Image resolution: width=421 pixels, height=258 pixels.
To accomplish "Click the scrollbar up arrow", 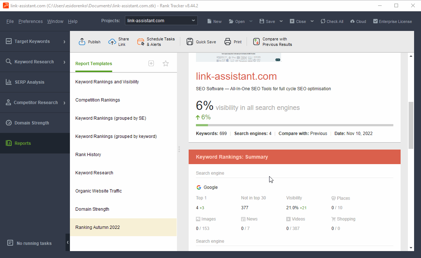I will tap(411, 56).
